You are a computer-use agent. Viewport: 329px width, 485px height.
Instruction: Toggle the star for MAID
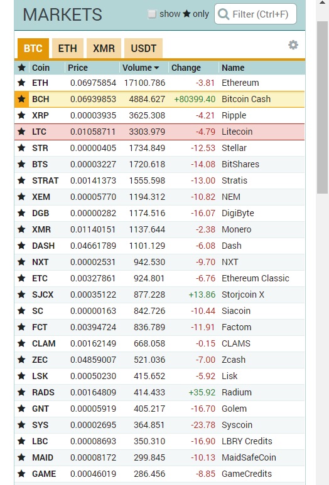(21, 457)
